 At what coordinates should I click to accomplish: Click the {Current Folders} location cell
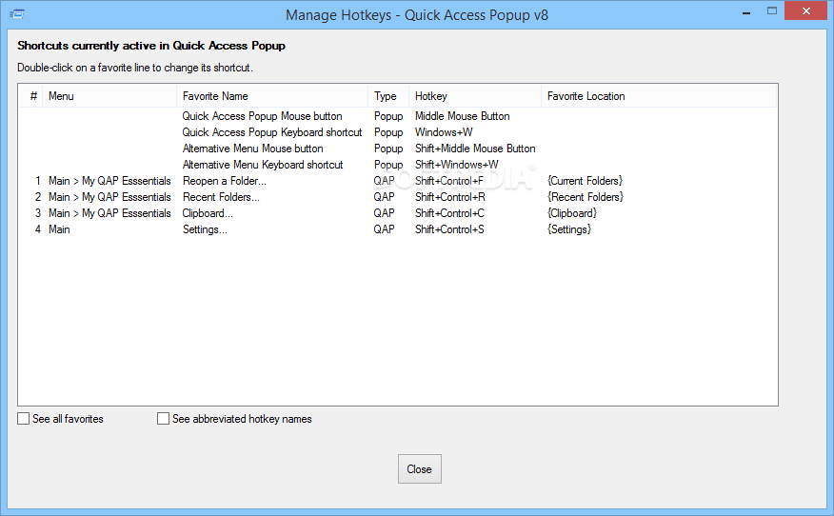point(586,181)
